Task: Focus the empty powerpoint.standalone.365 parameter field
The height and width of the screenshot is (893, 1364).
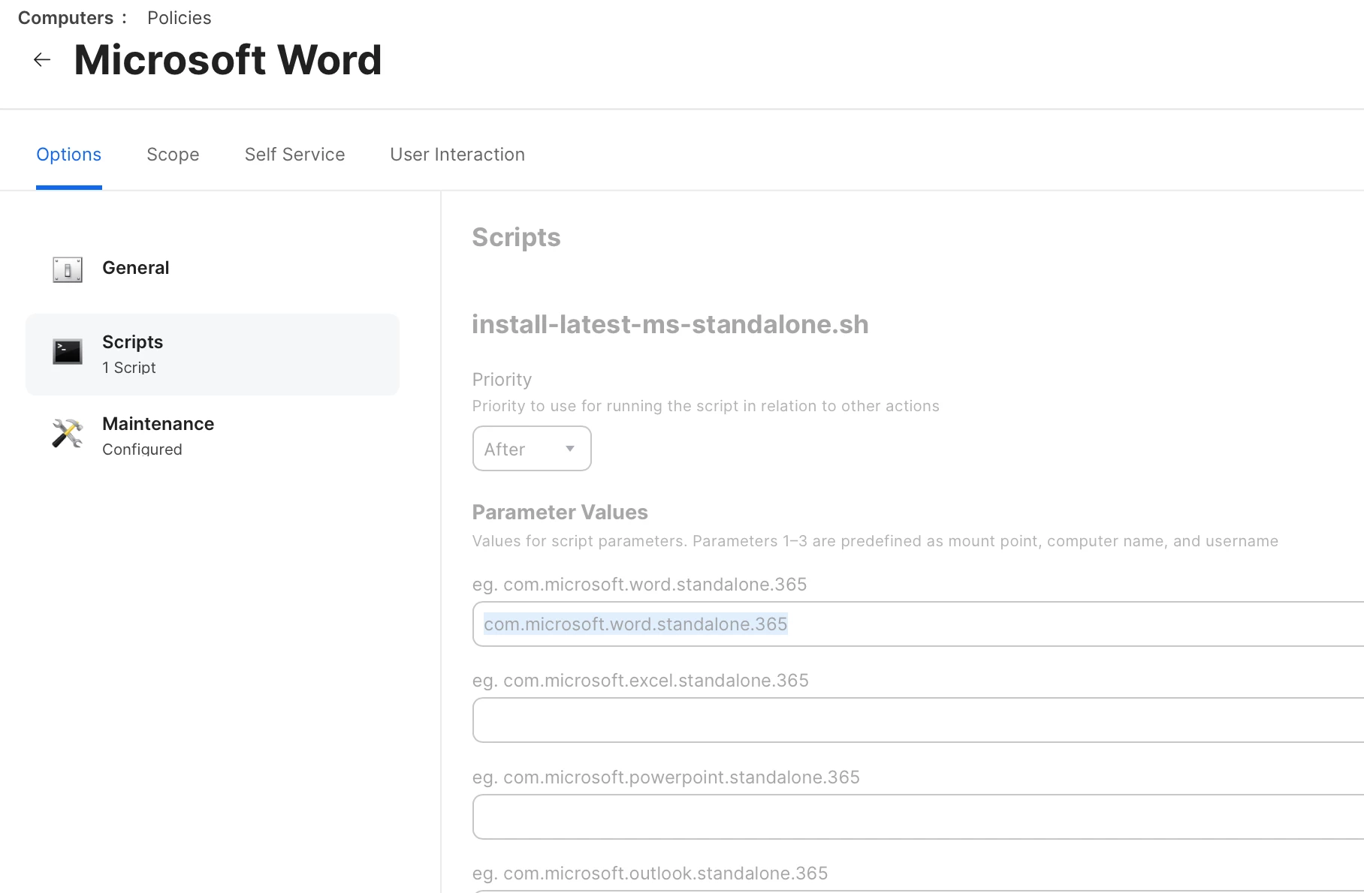Action: [x=918, y=816]
